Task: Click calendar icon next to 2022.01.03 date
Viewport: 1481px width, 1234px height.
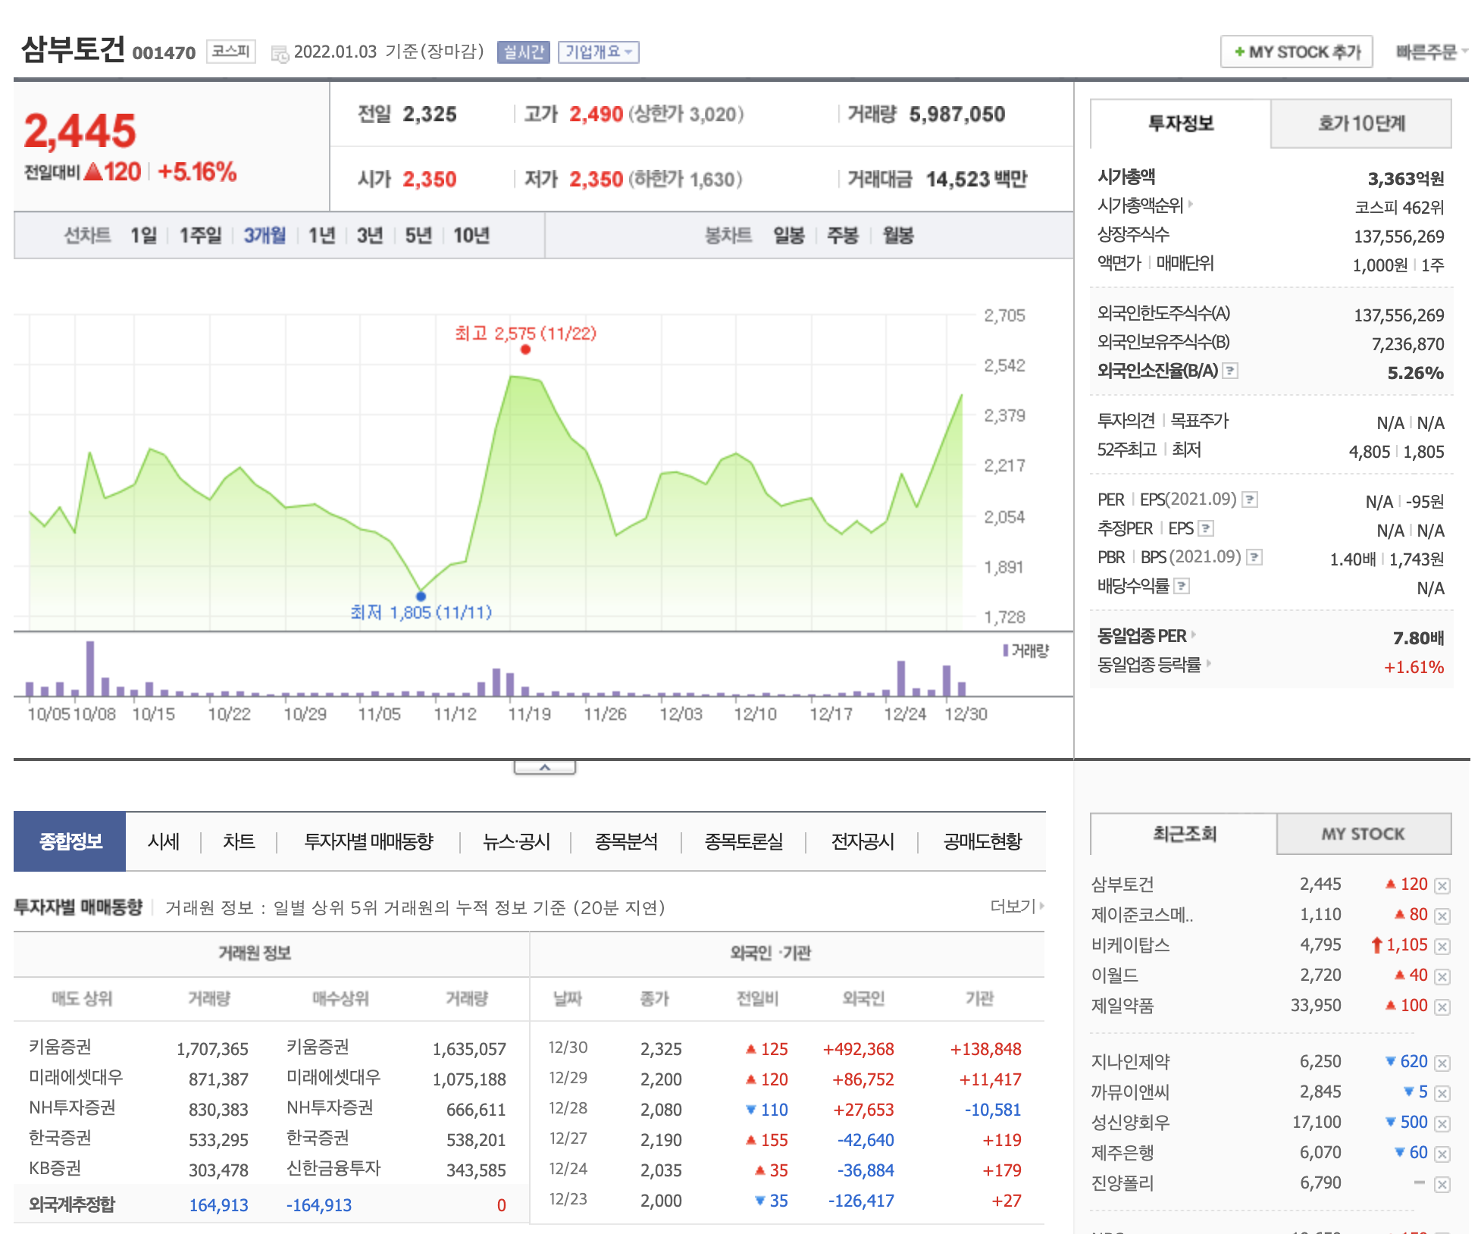Action: pos(280,54)
